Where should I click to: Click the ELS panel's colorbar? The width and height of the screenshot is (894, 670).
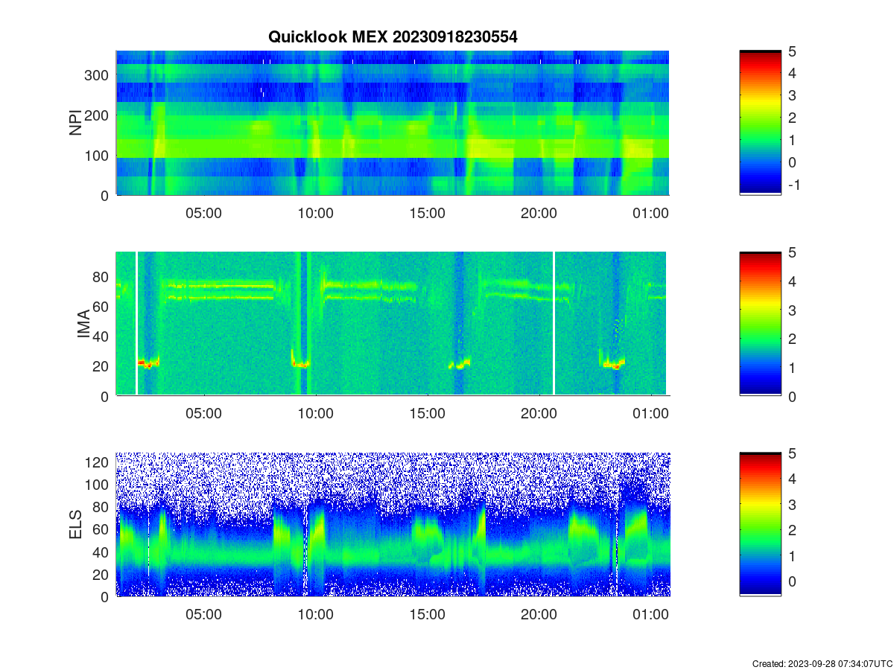click(x=760, y=524)
